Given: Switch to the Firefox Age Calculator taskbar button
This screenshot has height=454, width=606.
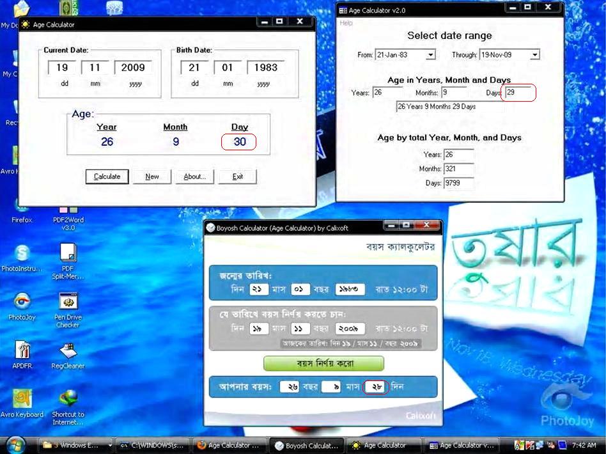Looking at the screenshot, I should point(230,446).
